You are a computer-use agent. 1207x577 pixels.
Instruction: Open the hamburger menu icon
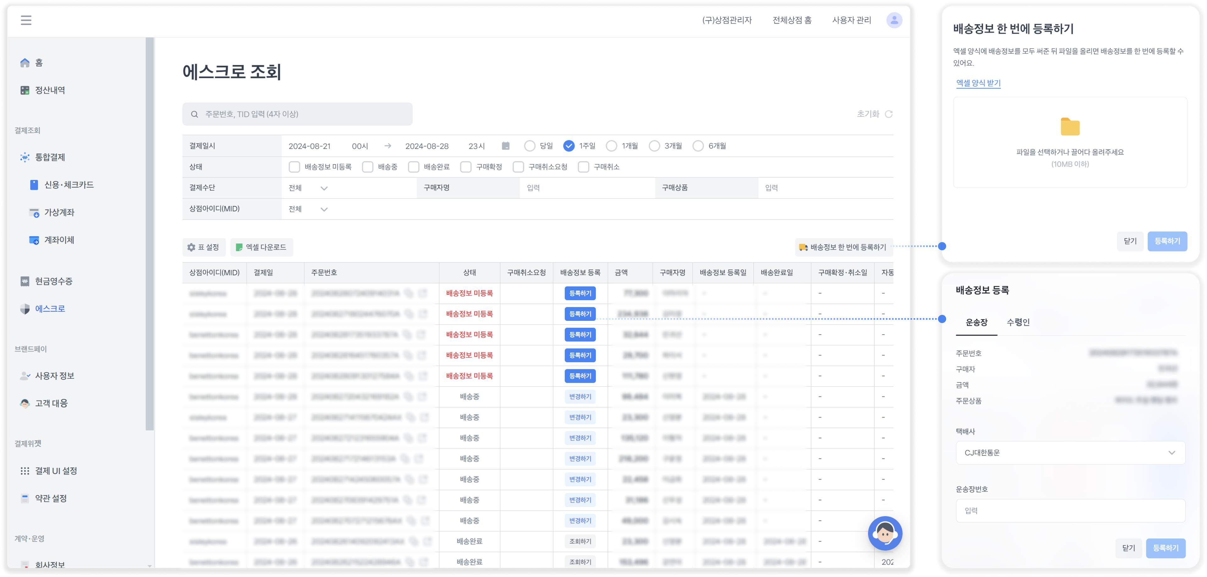click(x=26, y=20)
